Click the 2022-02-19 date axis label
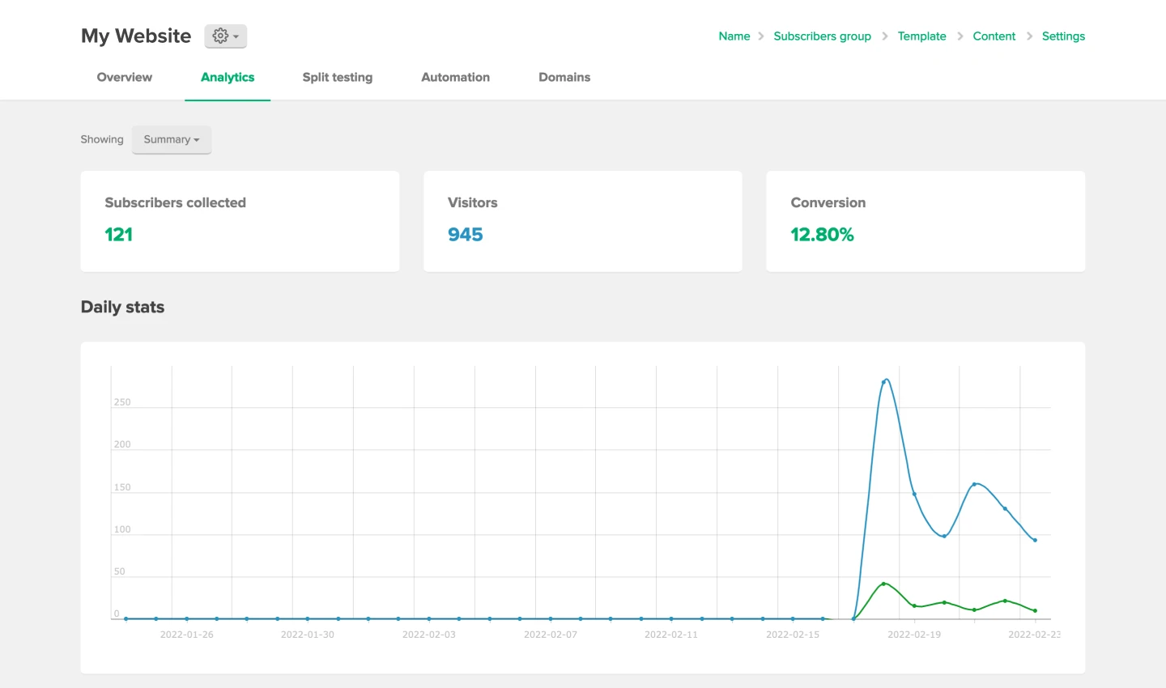Viewport: 1166px width, 688px height. [914, 635]
